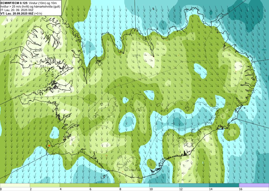Click the pale cyan 8–10 m/s legend swatch
Screen dimensions: 269x191
134,185
